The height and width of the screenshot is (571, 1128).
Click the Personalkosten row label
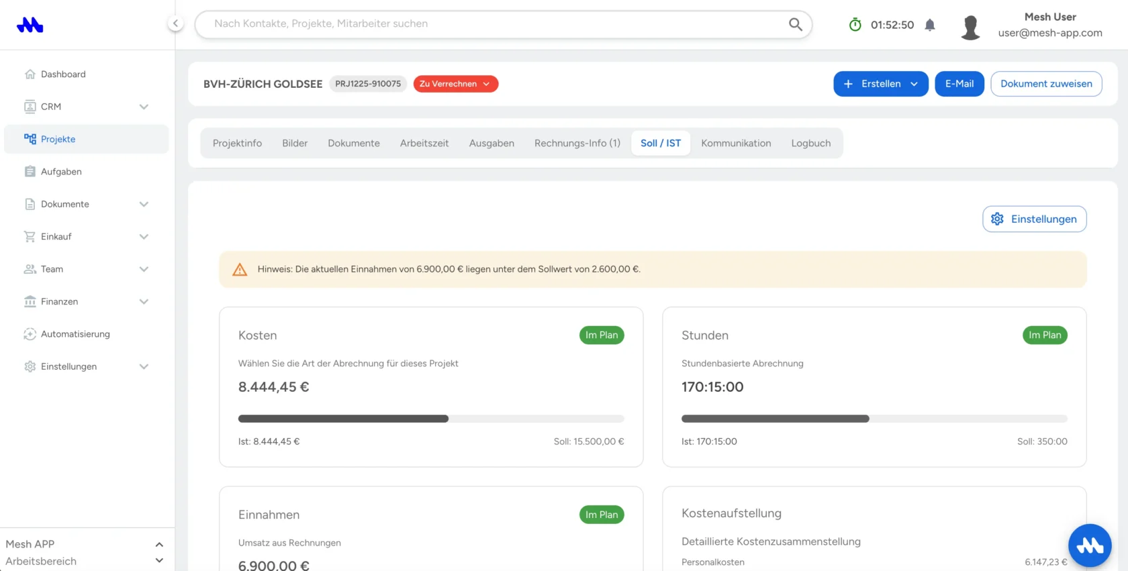pos(713,562)
